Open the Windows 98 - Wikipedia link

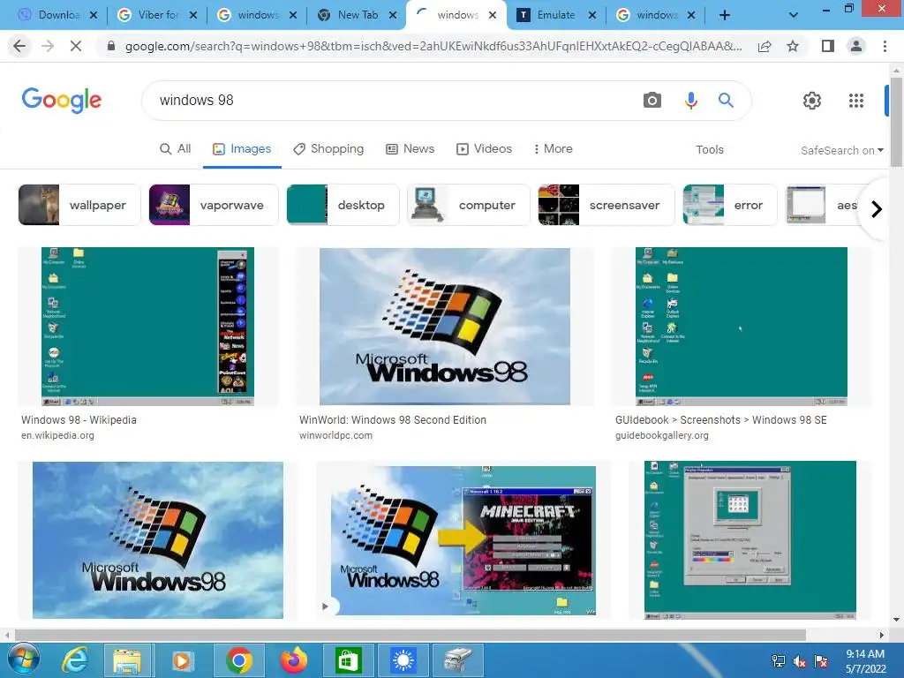[79, 419]
